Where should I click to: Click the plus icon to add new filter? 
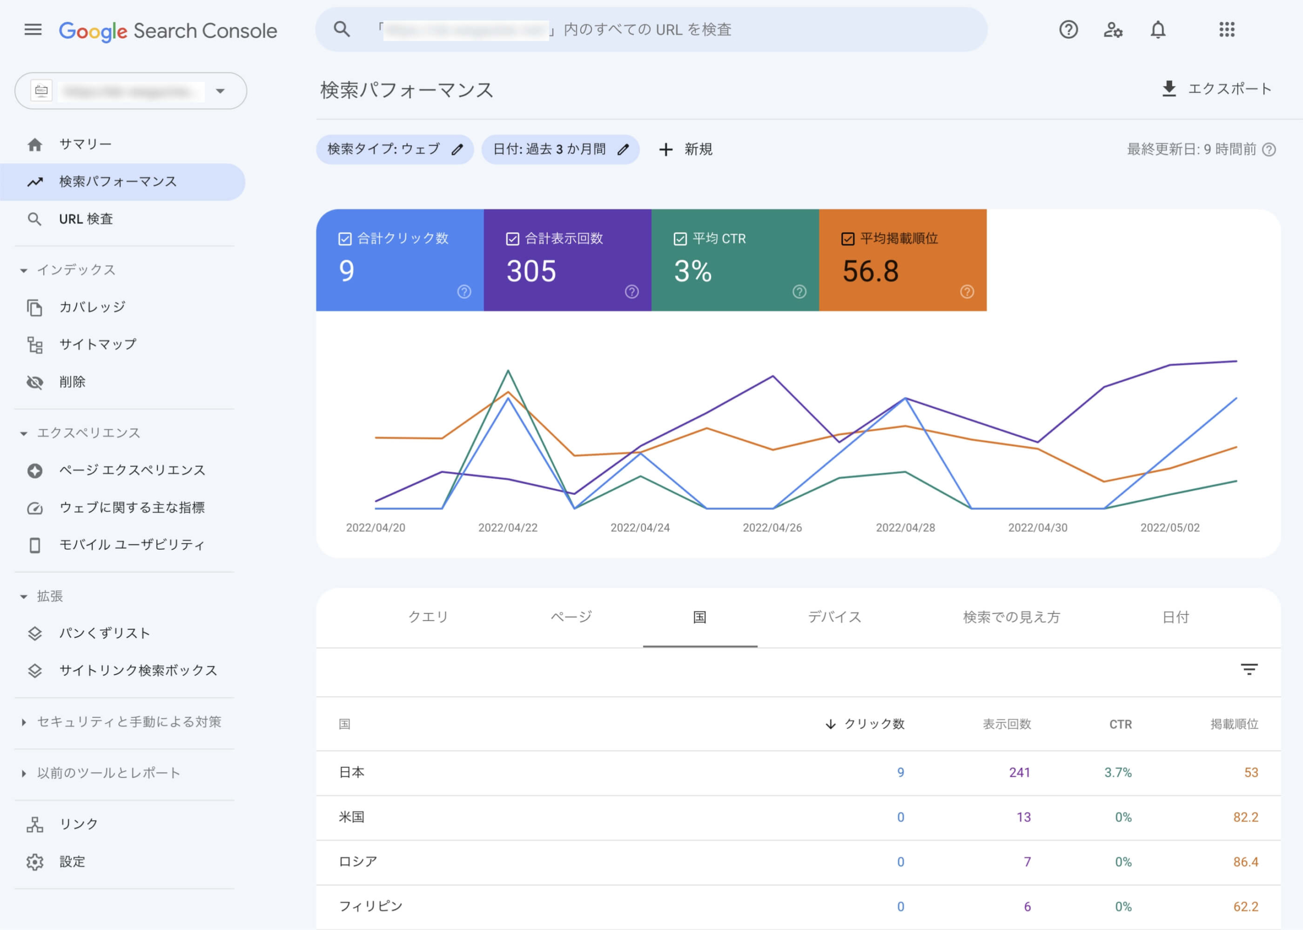point(665,150)
